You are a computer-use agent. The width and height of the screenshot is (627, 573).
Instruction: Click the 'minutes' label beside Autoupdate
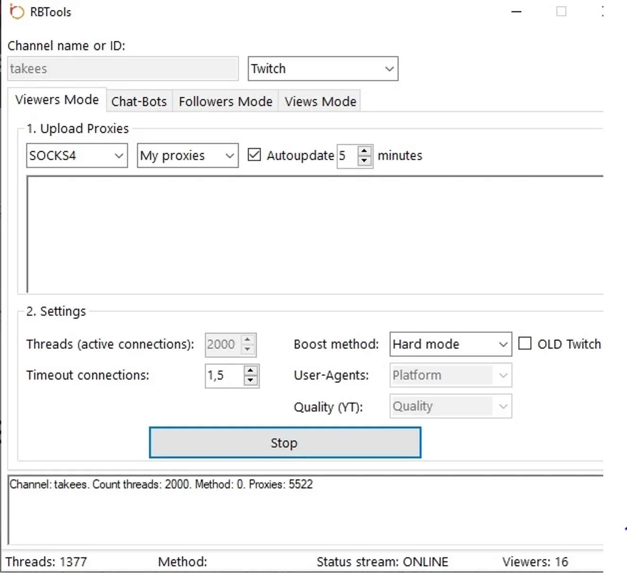click(x=400, y=156)
